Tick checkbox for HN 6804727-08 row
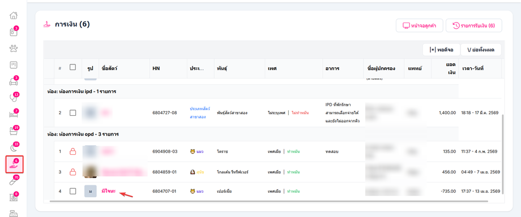Screen dimensions: 521x217 [x=72, y=113]
